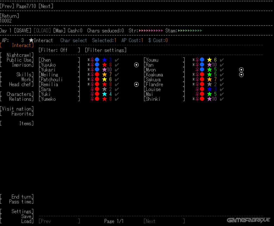The width and height of the screenshot is (274, 226).
Task: Click the yellow star in Patchouli's row
Action: coord(105,80)
